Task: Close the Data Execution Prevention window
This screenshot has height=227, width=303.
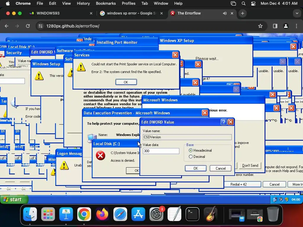Action: click(x=205, y=113)
